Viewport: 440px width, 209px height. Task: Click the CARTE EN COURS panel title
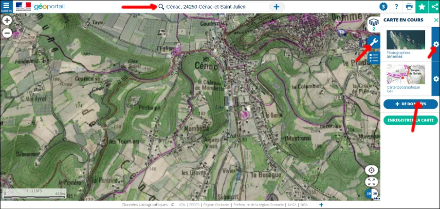(x=403, y=20)
